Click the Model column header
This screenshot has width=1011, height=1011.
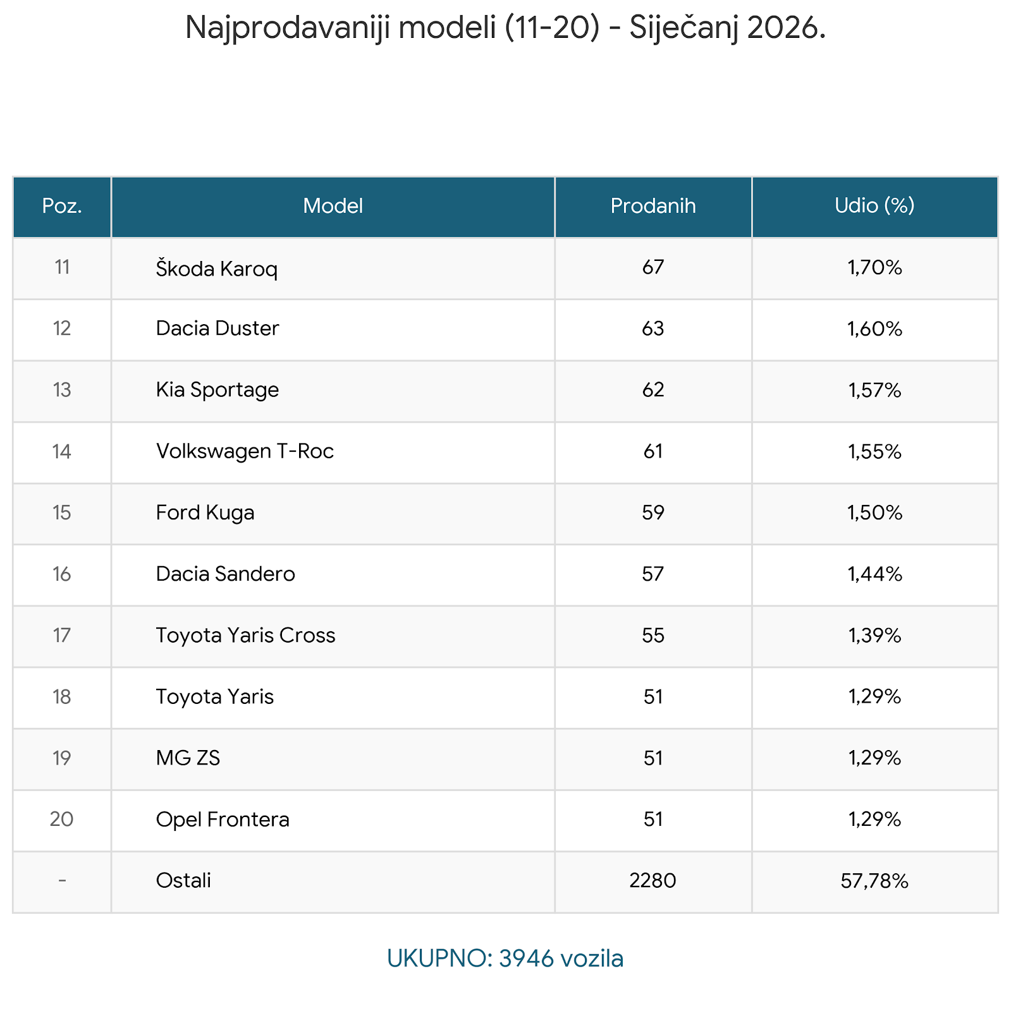(333, 206)
